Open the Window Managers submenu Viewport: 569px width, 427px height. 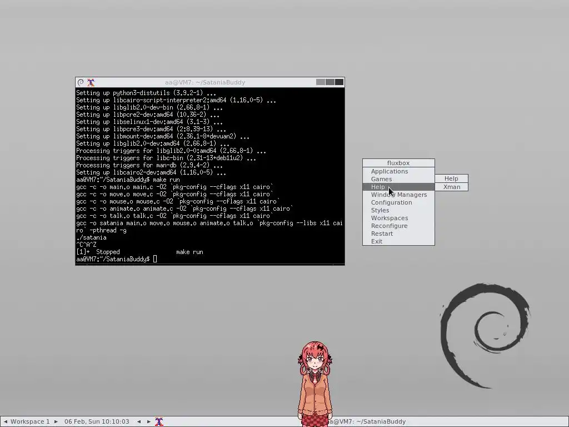point(398,195)
